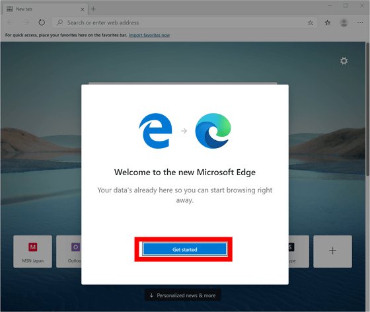The image size is (370, 312).
Task: Select the New tab tab
Action: pyautogui.click(x=46, y=9)
